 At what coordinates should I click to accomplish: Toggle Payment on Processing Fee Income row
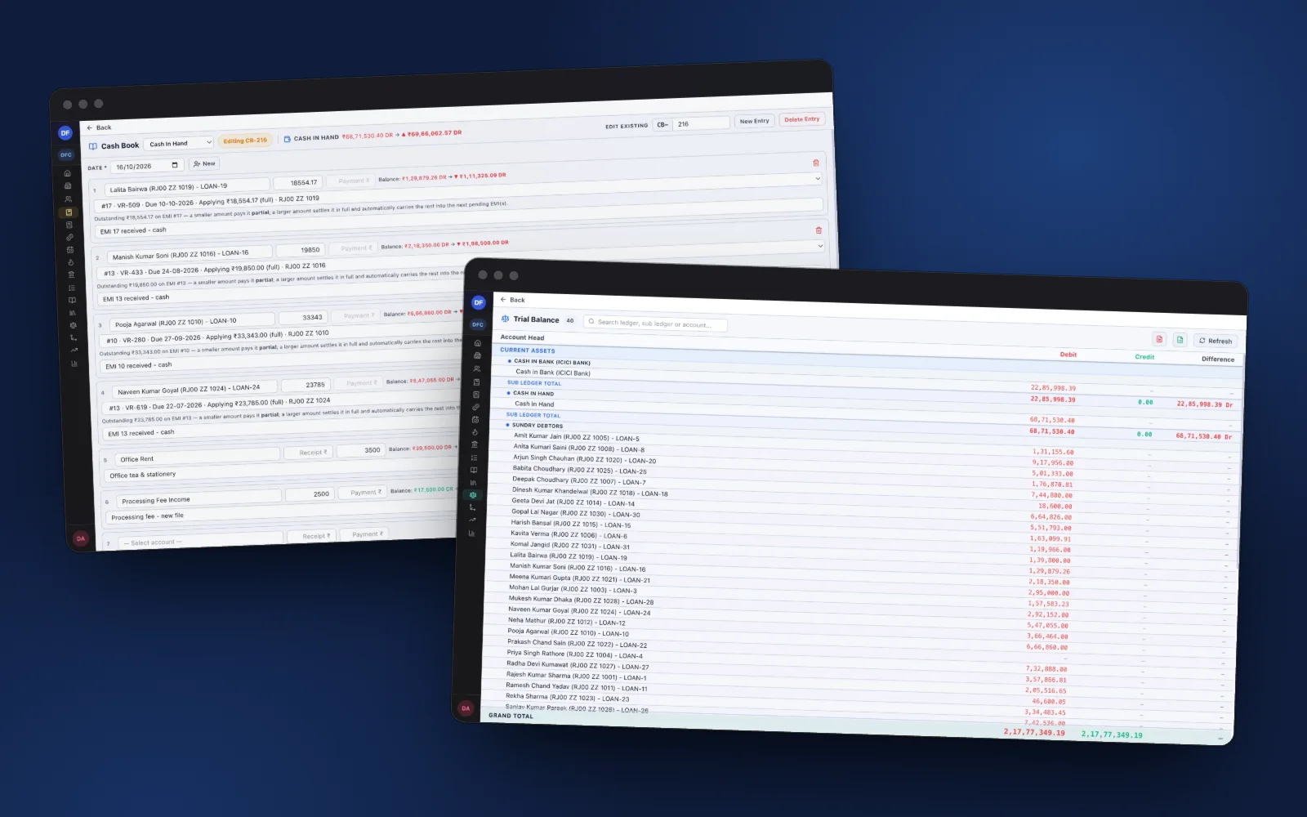pos(364,493)
